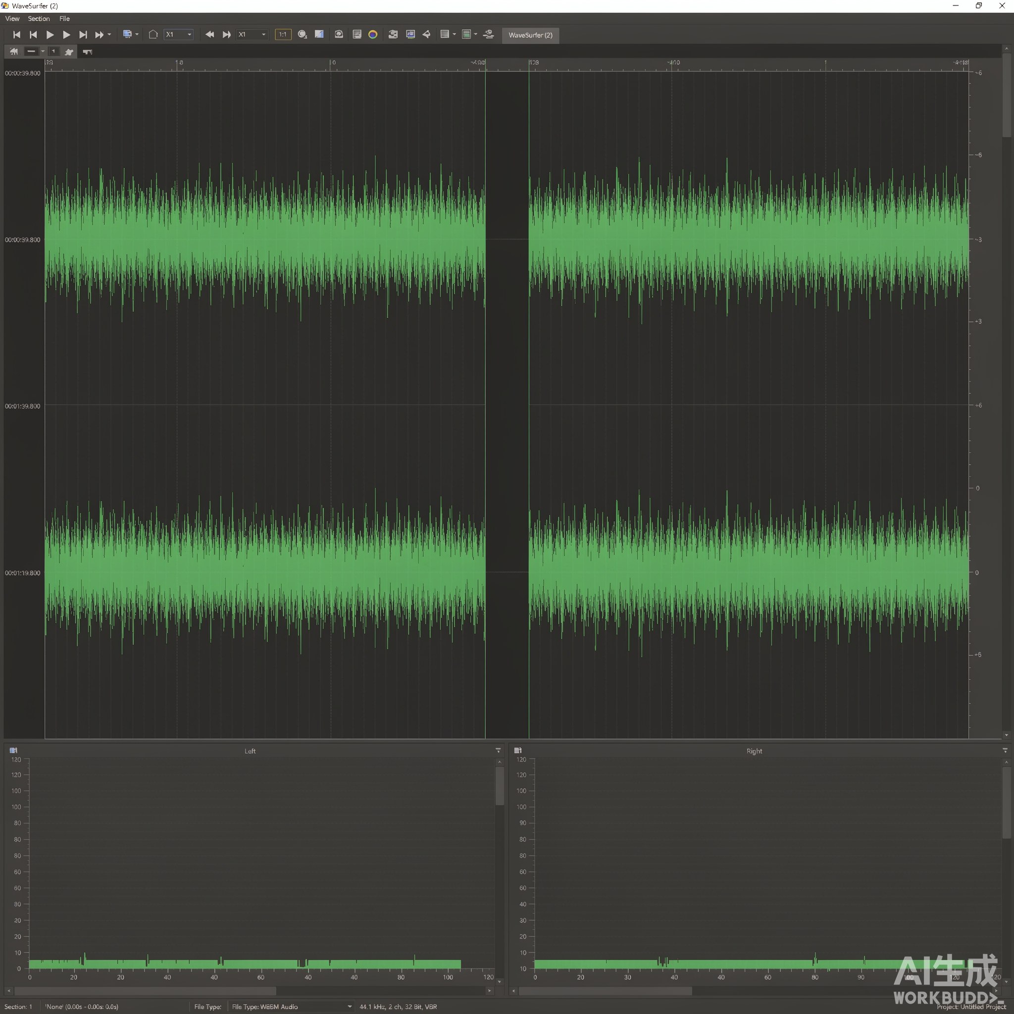Viewport: 1014px width, 1014px height.
Task: Click the white list view icon
Action: click(x=445, y=35)
